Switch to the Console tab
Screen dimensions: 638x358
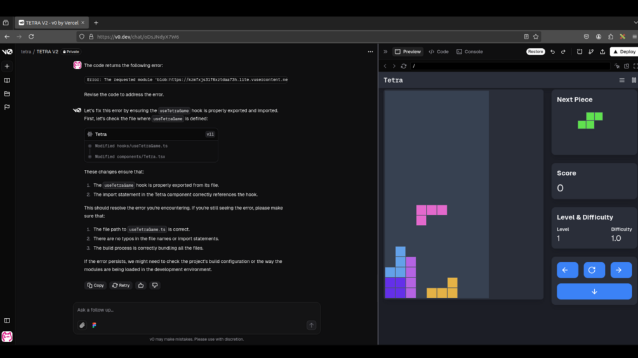point(470,51)
